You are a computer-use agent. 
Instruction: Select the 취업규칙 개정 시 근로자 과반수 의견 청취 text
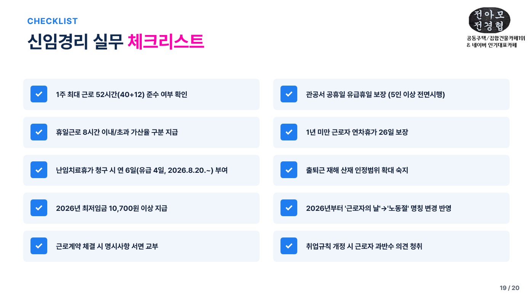364,246
